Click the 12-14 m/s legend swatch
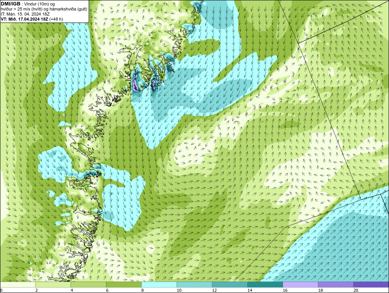Image resolution: width=389 pixels, height=293 pixels. click(x=230, y=284)
